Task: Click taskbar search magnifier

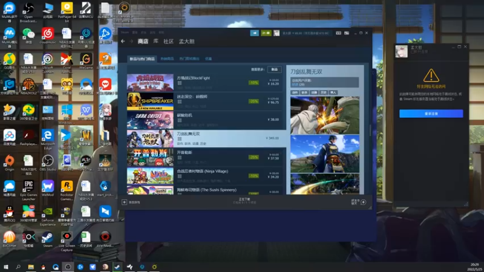Action: (18, 267)
